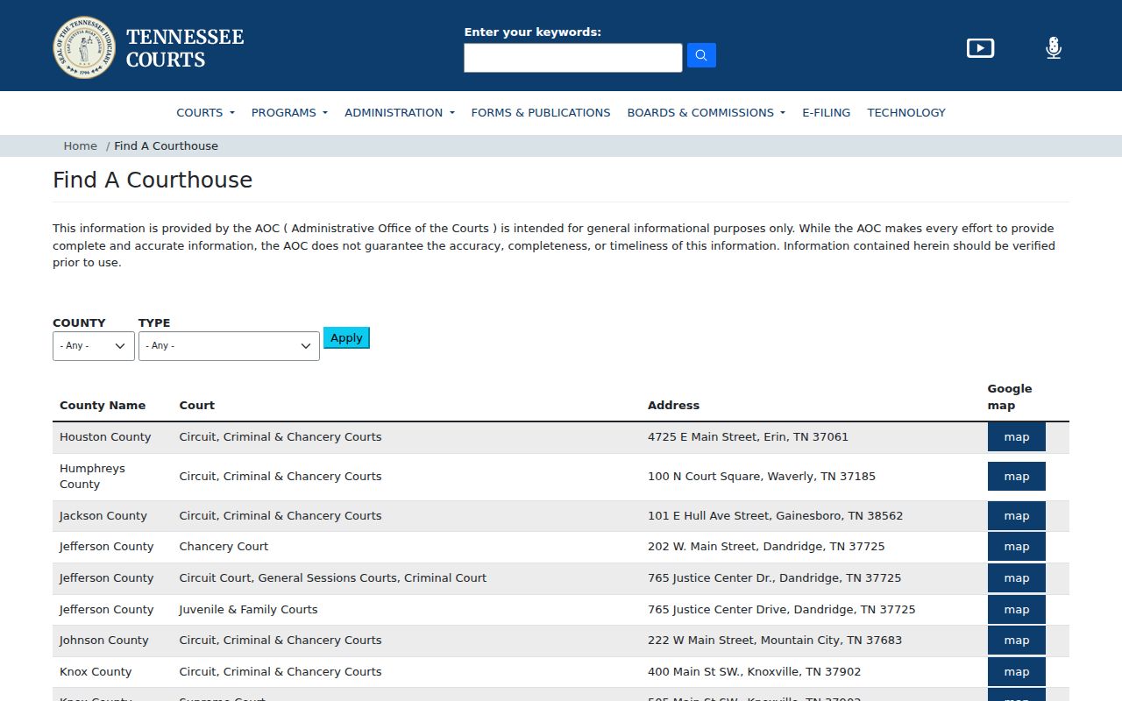The height and width of the screenshot is (701, 1122).
Task: Open map for Houston County courthouse
Action: tap(1017, 436)
